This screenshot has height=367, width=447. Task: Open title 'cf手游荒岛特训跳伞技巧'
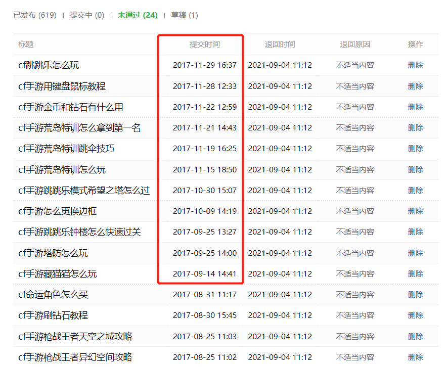click(66, 149)
